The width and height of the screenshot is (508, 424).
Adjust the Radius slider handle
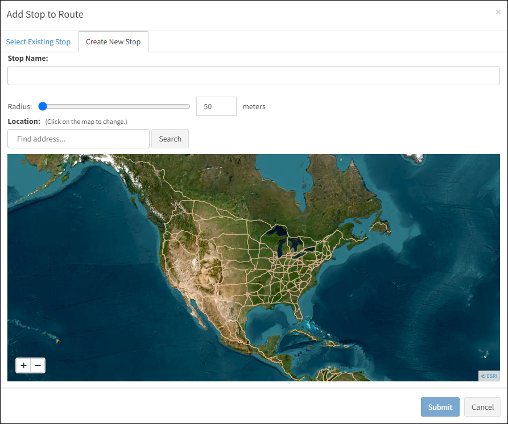click(43, 106)
